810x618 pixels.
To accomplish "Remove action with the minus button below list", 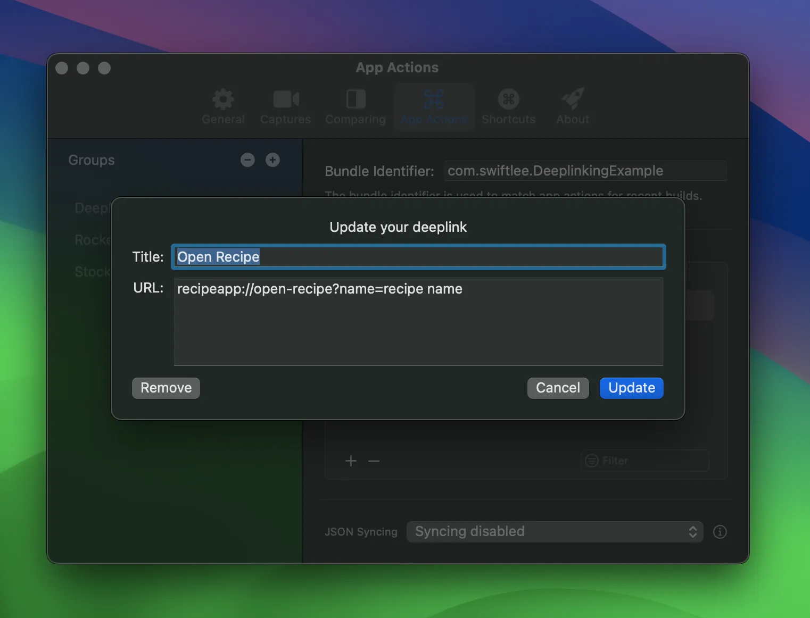I will coord(374,461).
